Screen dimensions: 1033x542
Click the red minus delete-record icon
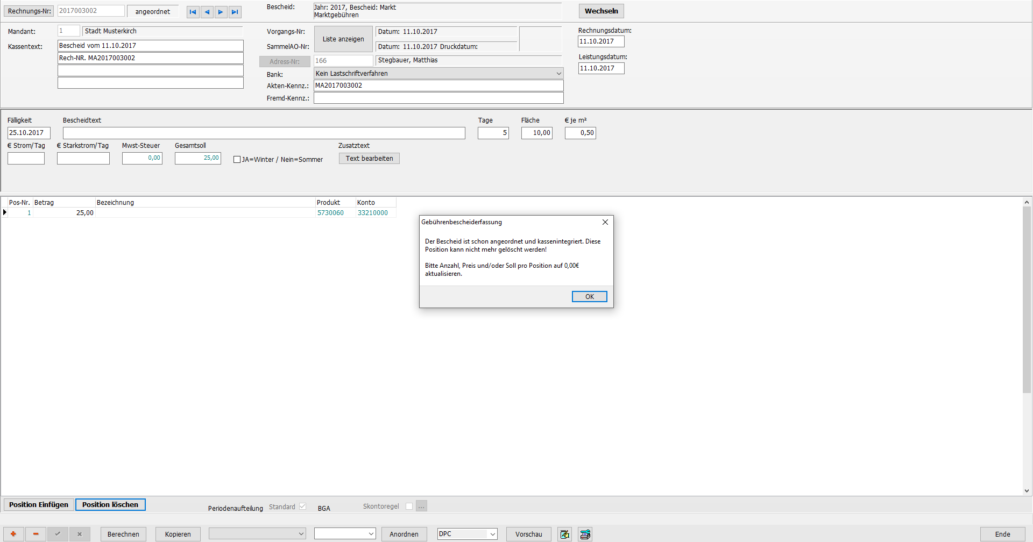[36, 534]
